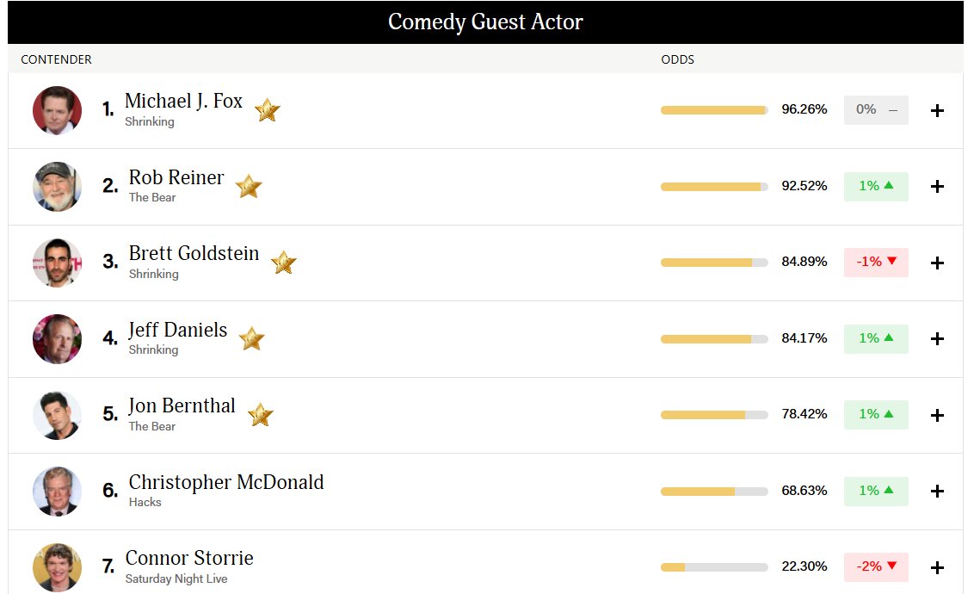974x594 pixels.
Task: Expand Christopher McDonald row with plus icon
Action: pyautogui.click(x=937, y=491)
